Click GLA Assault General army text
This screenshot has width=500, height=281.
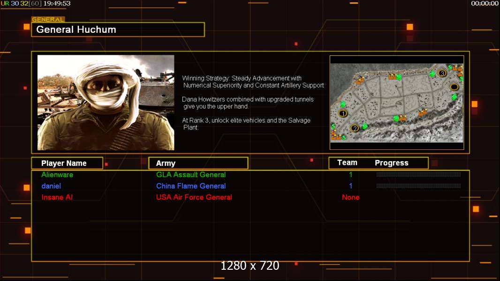click(191, 174)
